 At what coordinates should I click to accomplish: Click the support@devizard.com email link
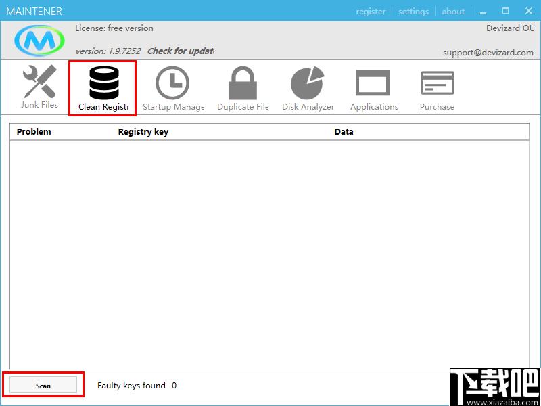coord(488,53)
